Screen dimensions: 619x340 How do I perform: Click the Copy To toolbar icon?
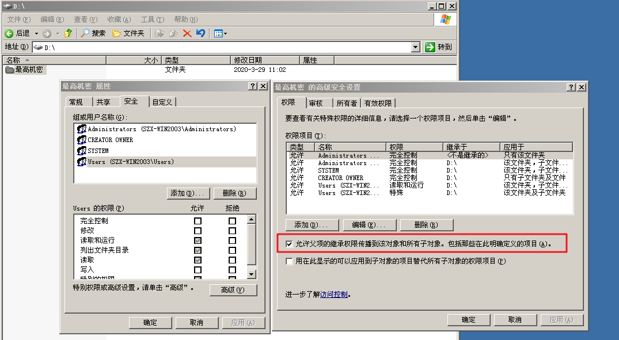[x=173, y=33]
